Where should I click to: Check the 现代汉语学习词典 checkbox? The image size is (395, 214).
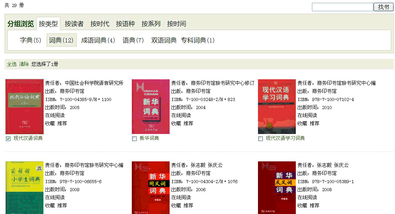pos(261,139)
